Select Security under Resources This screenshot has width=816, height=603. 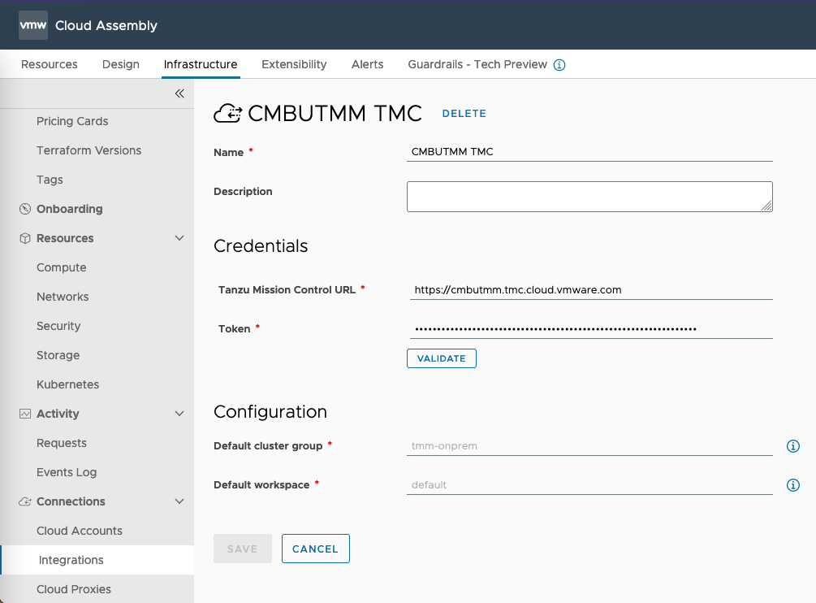click(x=58, y=326)
